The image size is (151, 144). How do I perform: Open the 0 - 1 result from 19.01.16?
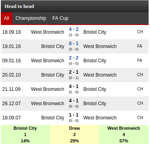pos(74,44)
